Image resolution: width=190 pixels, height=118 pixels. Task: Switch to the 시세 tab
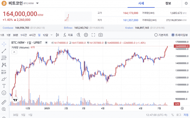141,3
